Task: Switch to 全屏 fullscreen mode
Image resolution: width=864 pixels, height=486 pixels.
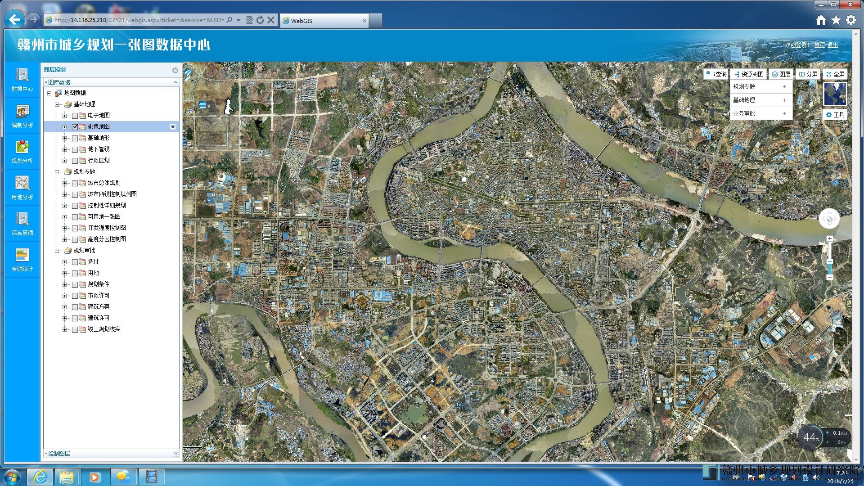Action: (x=835, y=74)
